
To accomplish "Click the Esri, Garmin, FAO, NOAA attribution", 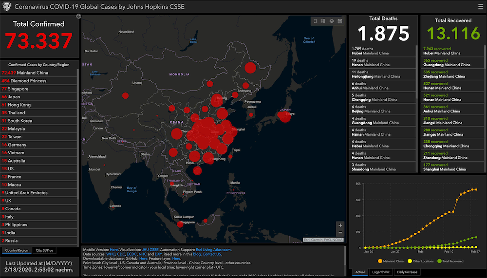I will pyautogui.click(x=323, y=240).
